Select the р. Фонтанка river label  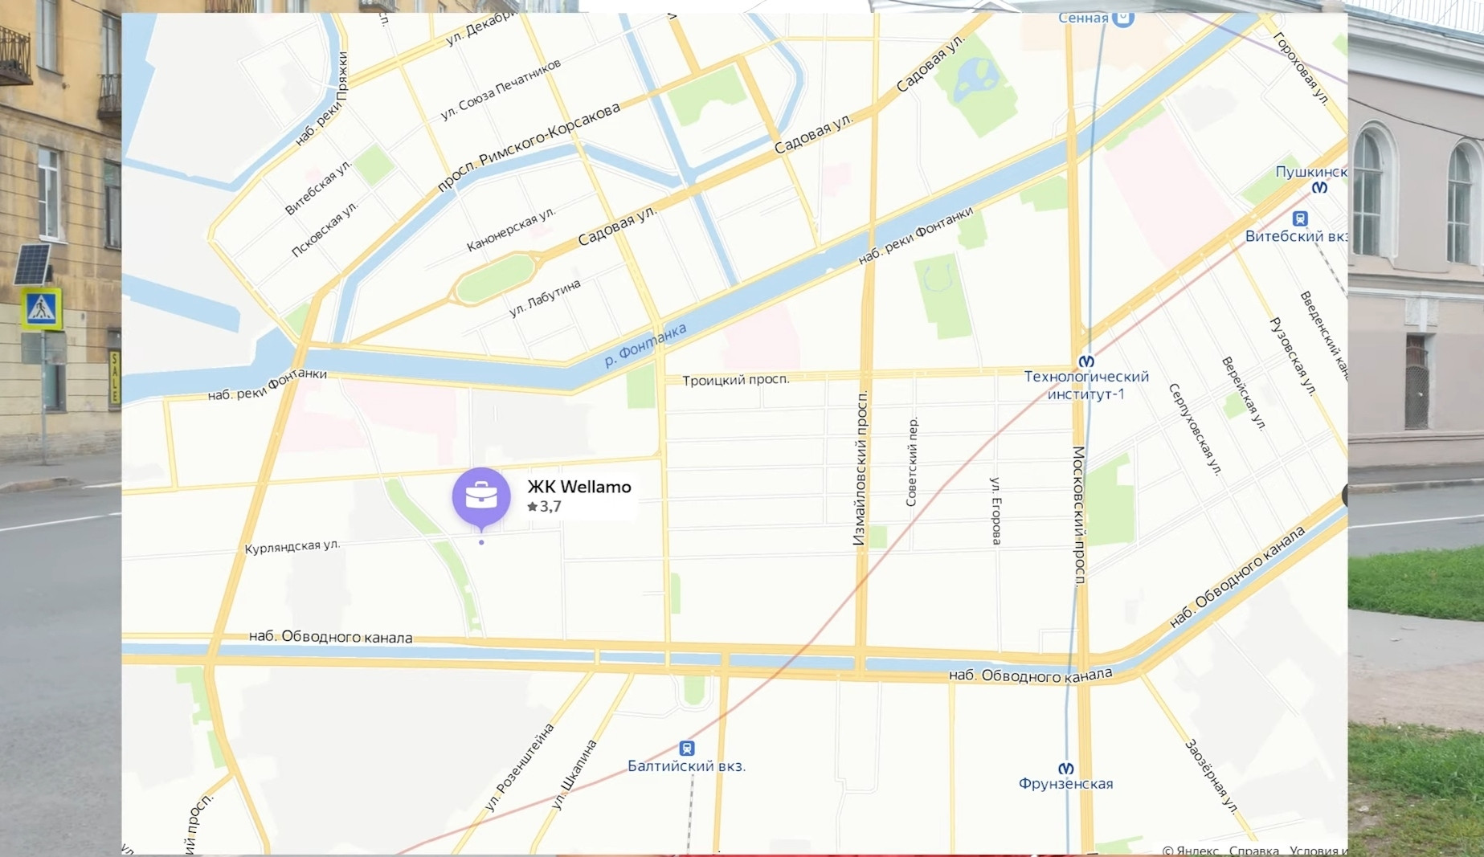[645, 345]
